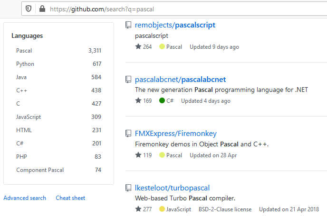This screenshot has height=216, width=327.
Task: Click repo icon beside lkesteloot/turbopascal
Action: 128,188
